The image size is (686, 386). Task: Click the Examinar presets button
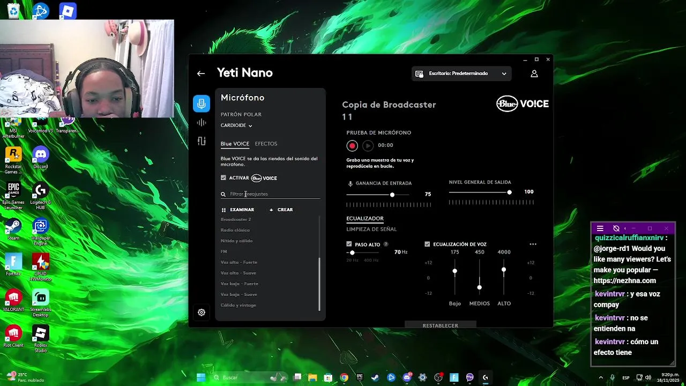238,210
